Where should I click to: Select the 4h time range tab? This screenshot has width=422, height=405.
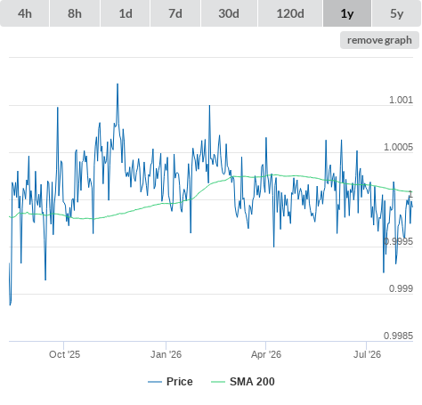click(25, 13)
